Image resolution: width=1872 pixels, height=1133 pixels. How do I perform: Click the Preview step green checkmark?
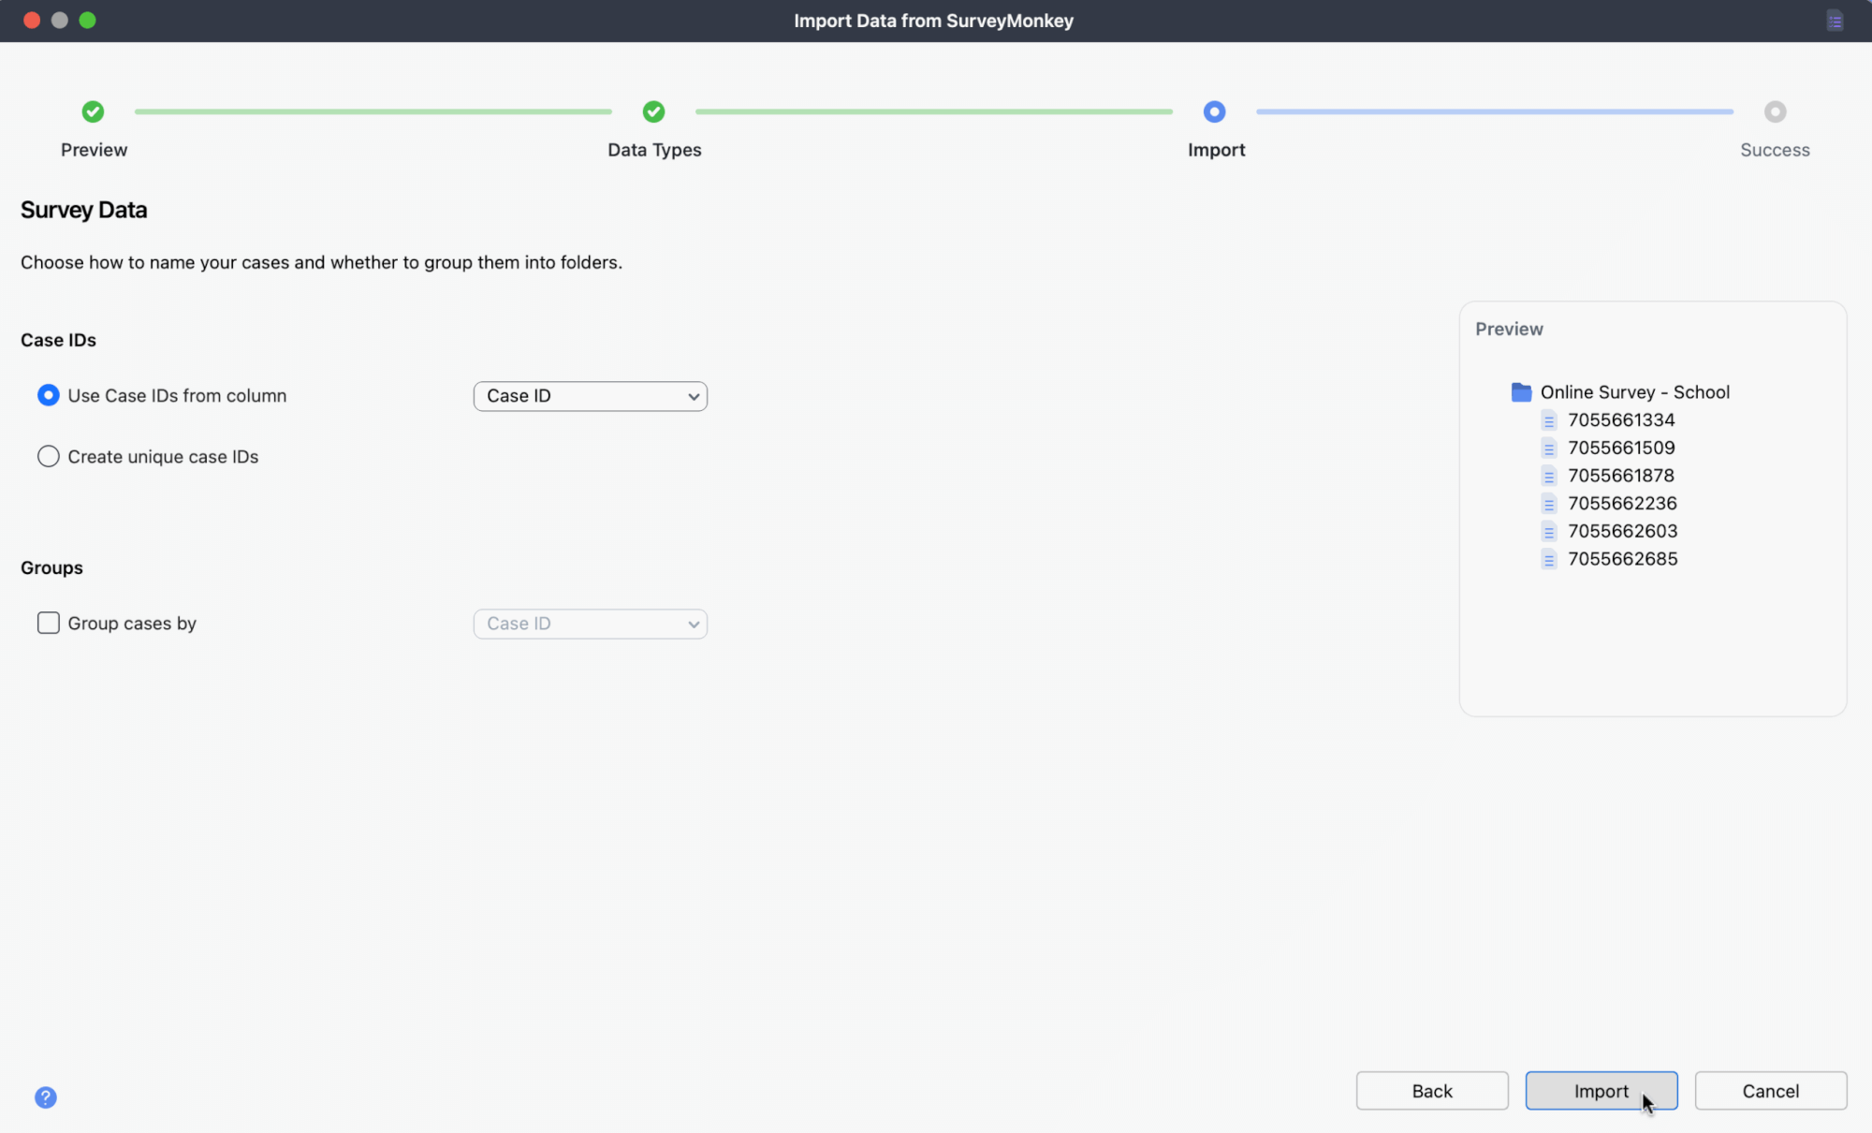pos(93,111)
